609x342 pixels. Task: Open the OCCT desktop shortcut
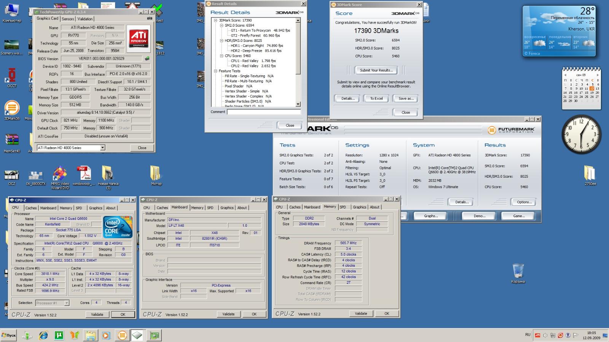pyautogui.click(x=12, y=78)
